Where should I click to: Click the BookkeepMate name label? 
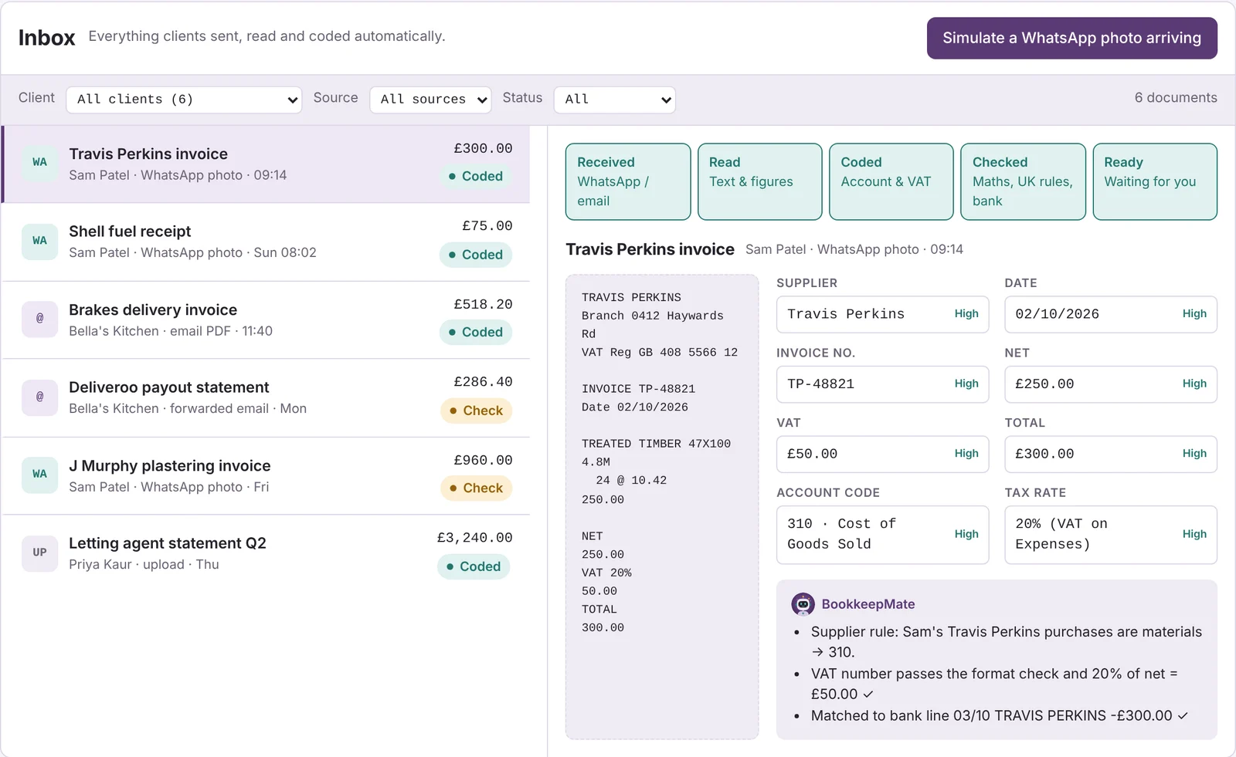pos(868,604)
